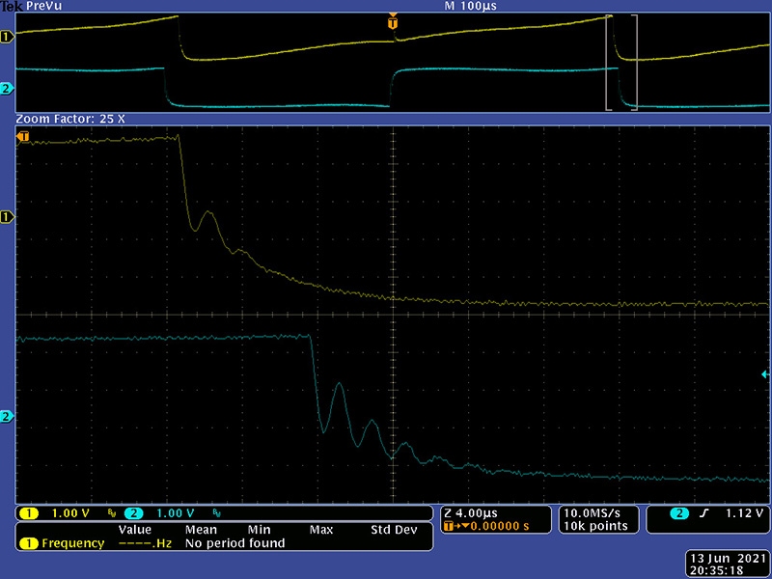Click channel 1 ground marker in zoom view
772x579 pixels.
click(8, 218)
